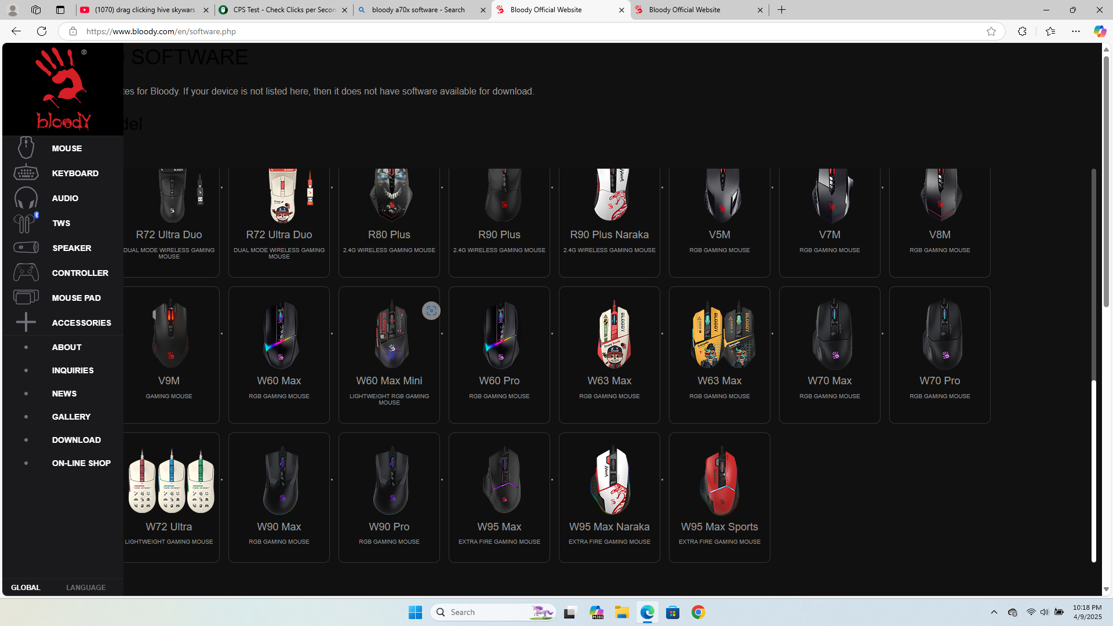Refresh the current page
Screen dimensions: 1113x626
(x=42, y=31)
